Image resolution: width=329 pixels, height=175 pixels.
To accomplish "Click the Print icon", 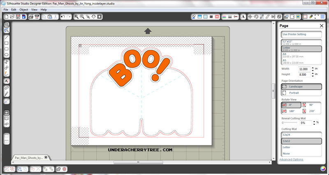I will pyautogui.click(x=31, y=16).
